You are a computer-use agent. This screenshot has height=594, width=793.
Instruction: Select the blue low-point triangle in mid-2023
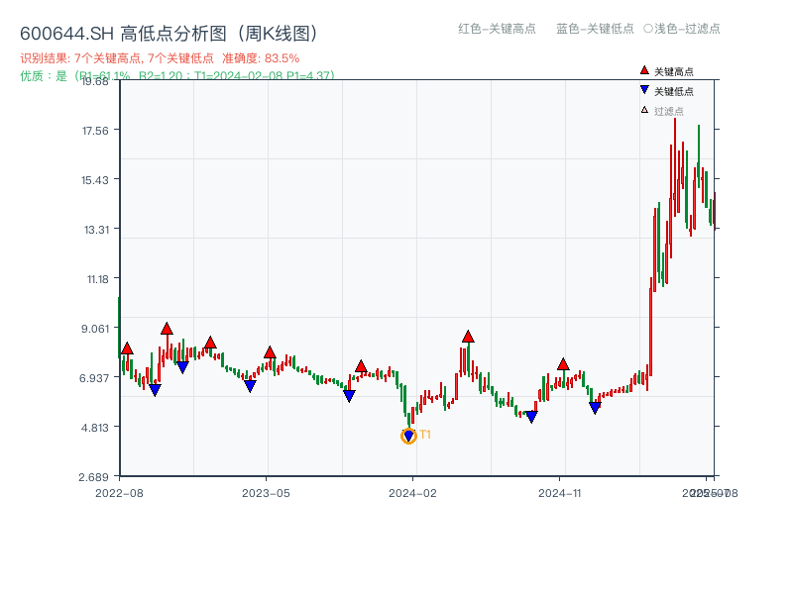[249, 386]
